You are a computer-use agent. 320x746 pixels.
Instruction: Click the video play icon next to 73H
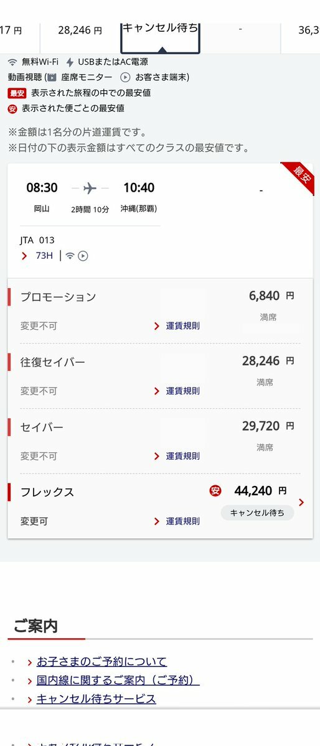pos(83,256)
